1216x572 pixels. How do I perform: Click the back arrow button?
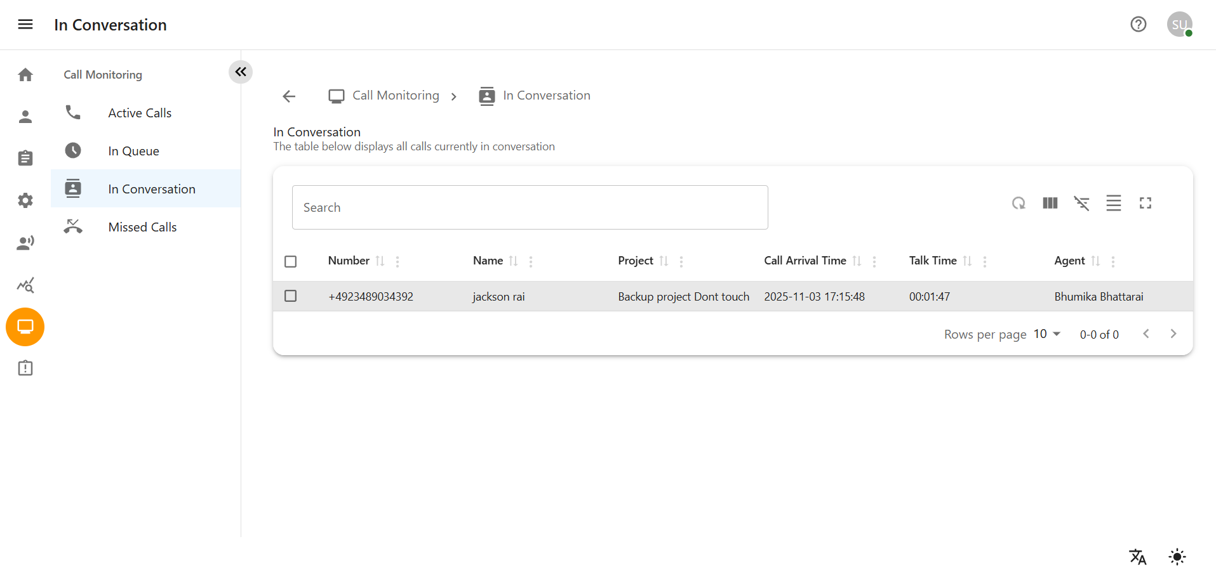(x=289, y=96)
